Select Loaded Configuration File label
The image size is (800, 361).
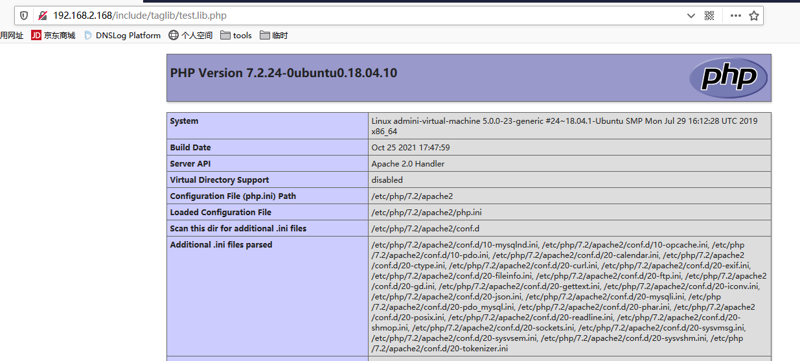point(221,213)
